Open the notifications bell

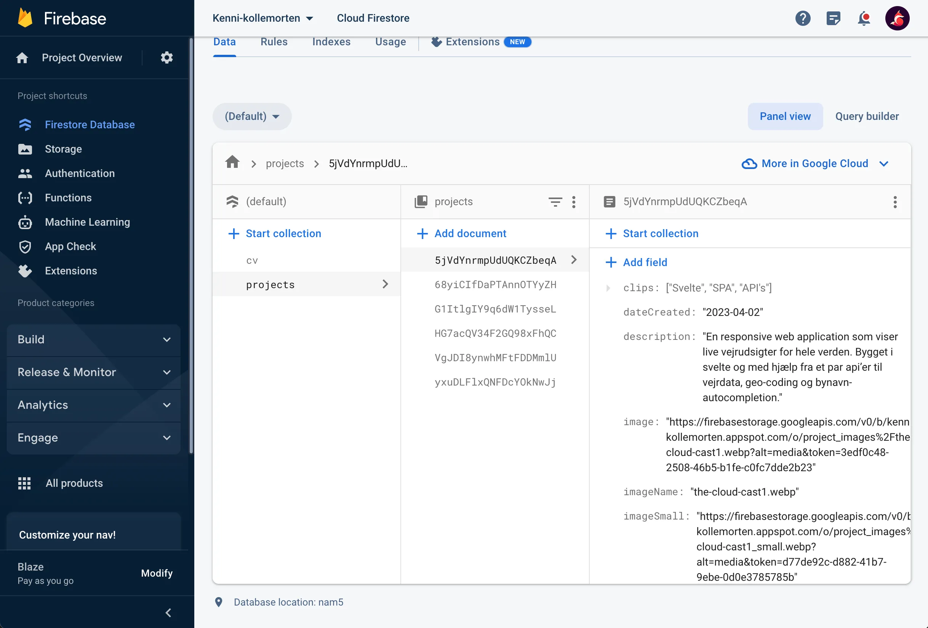pos(864,18)
